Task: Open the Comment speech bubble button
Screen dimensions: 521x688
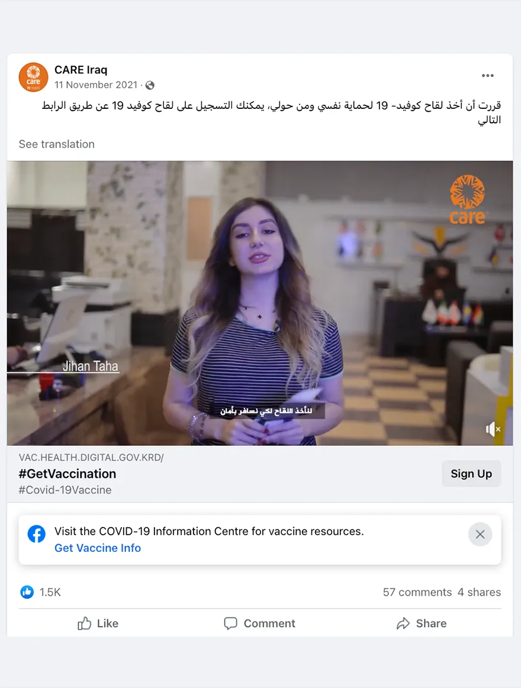Action: coord(259,623)
